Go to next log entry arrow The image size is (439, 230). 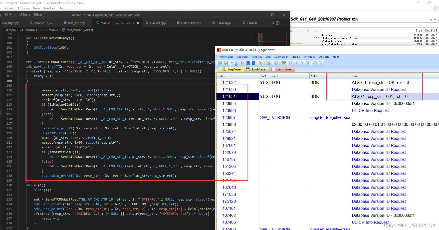point(302,63)
